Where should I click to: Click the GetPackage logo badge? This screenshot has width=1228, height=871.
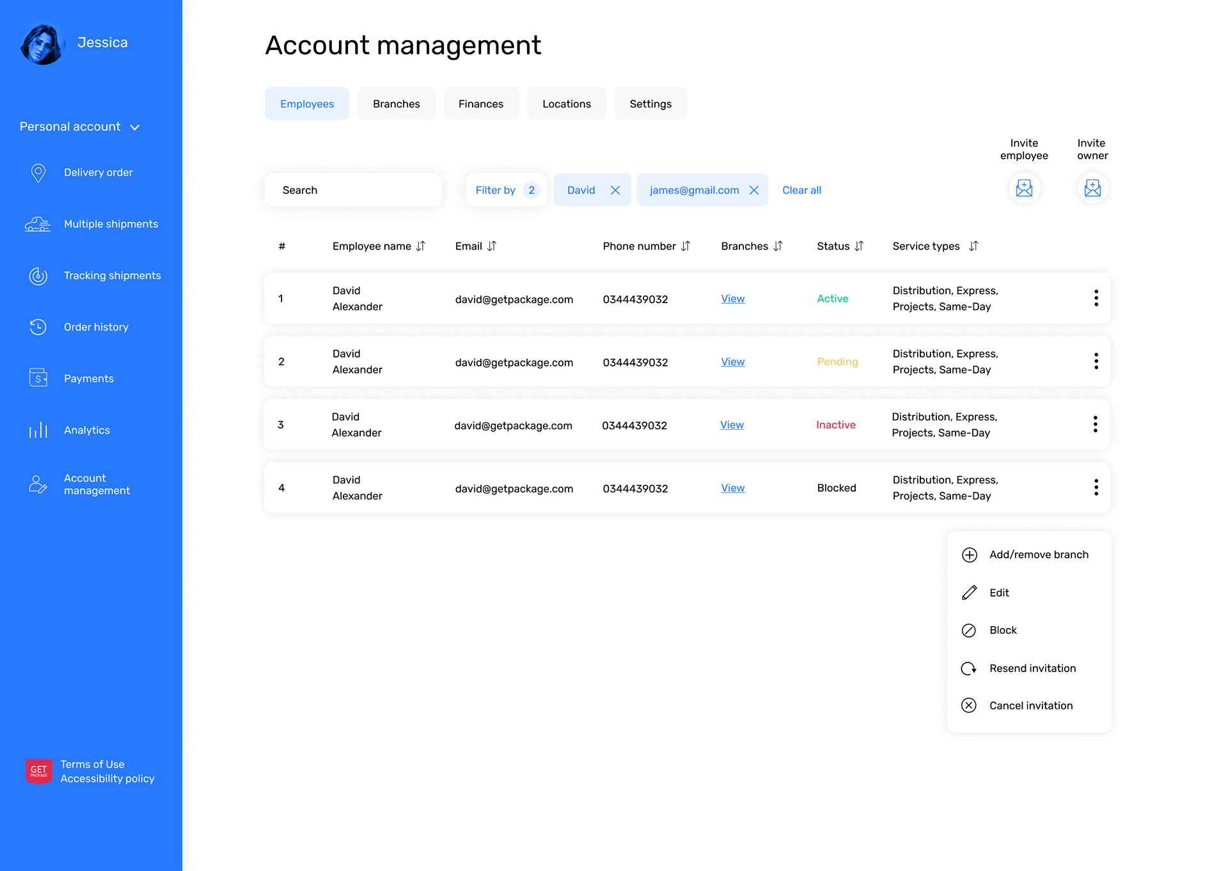pyautogui.click(x=39, y=771)
